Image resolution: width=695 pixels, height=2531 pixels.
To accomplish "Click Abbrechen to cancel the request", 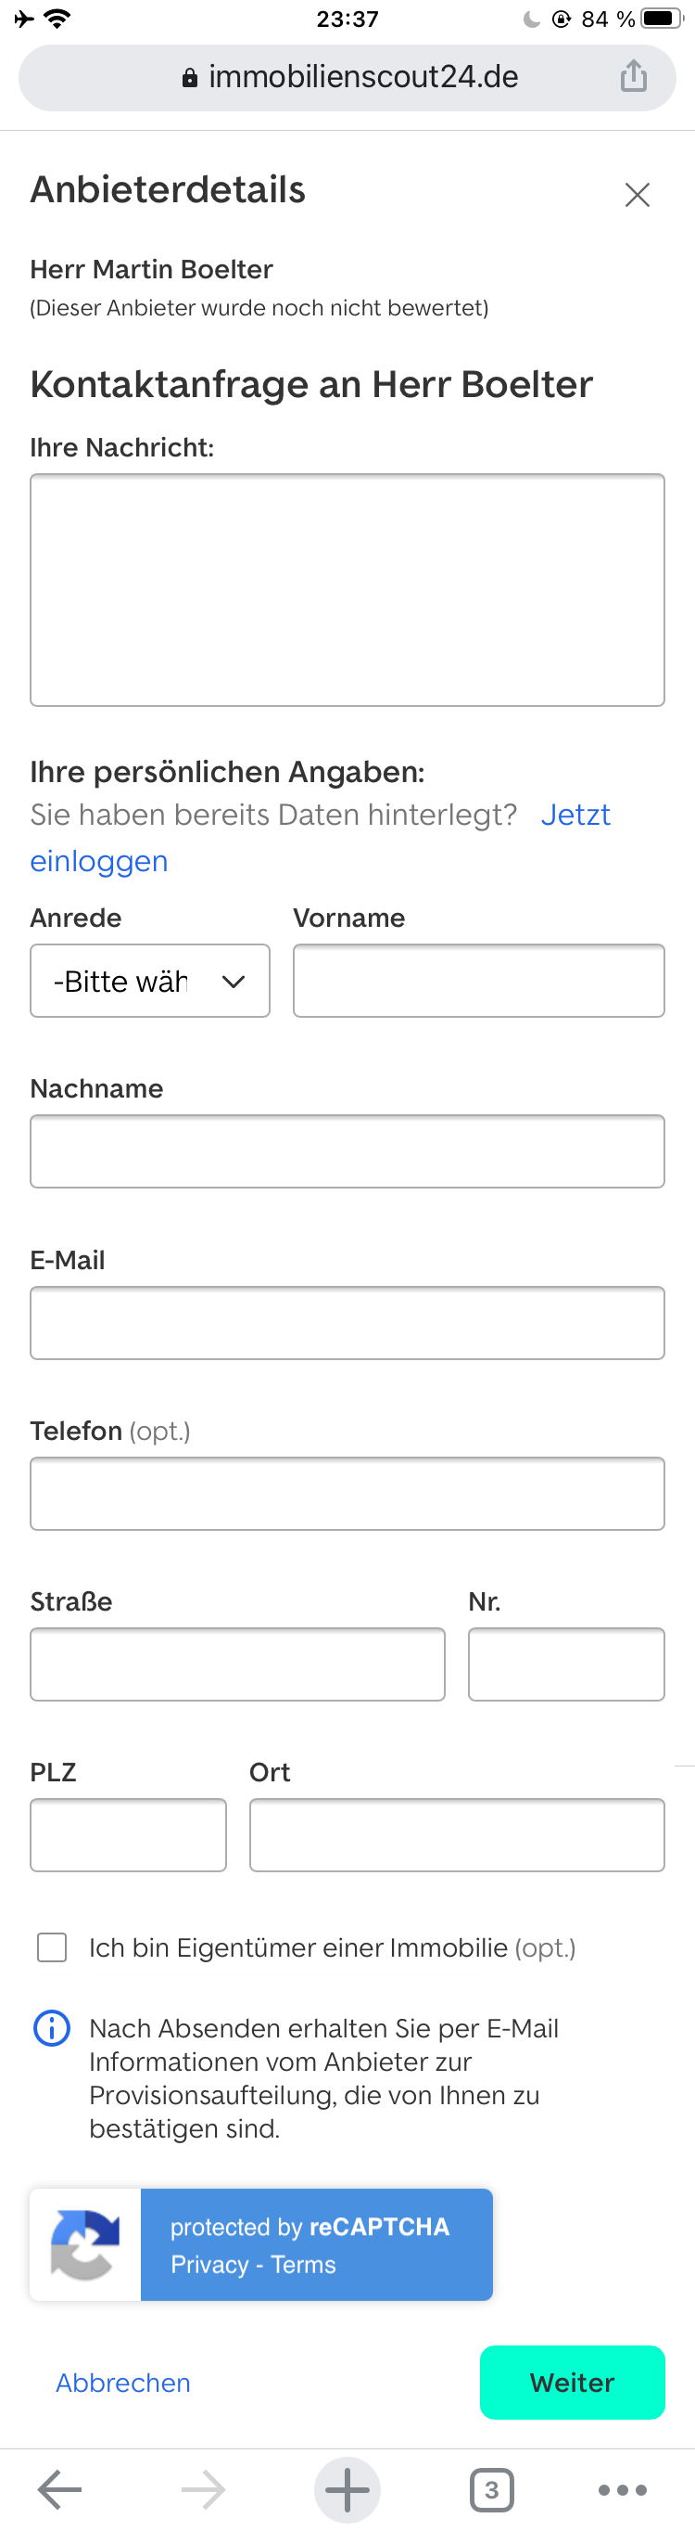I will tap(122, 2382).
